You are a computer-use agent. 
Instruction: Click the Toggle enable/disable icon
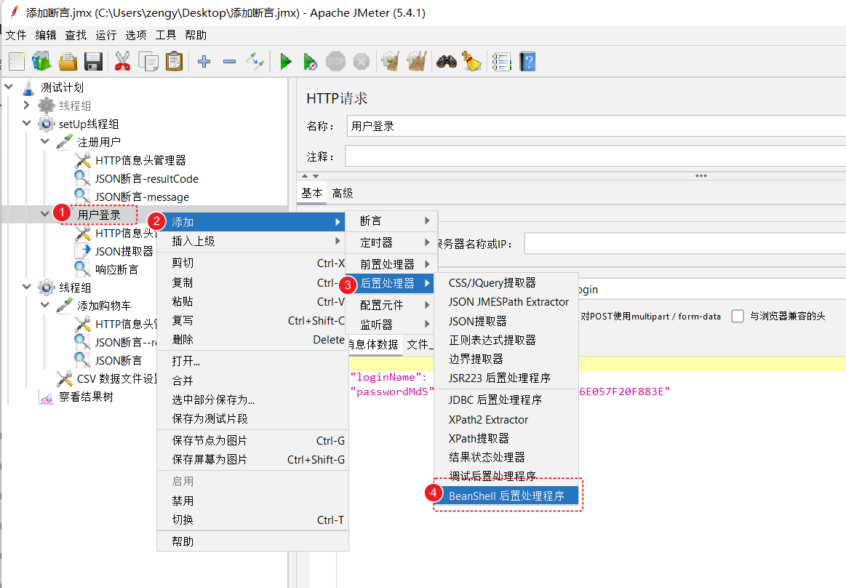pos(255,62)
